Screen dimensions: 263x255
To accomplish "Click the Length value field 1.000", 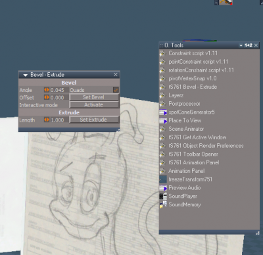I will [59, 120].
